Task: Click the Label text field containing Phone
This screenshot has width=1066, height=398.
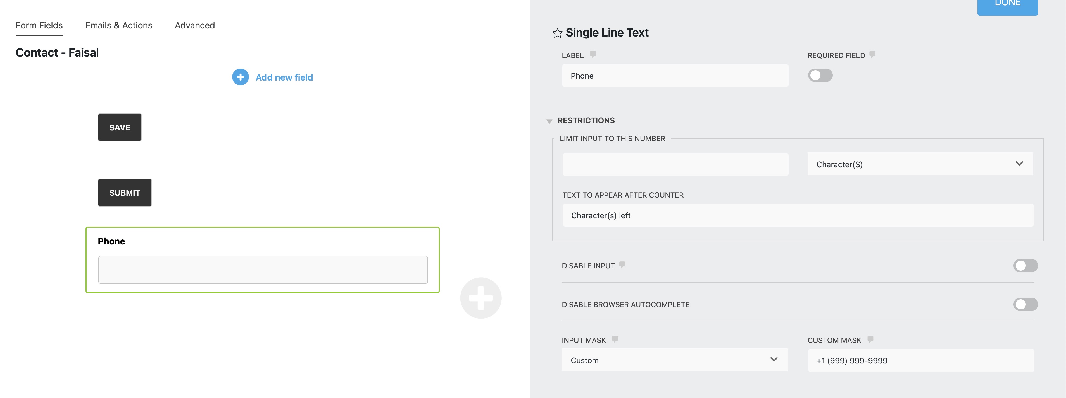Action: (x=675, y=76)
